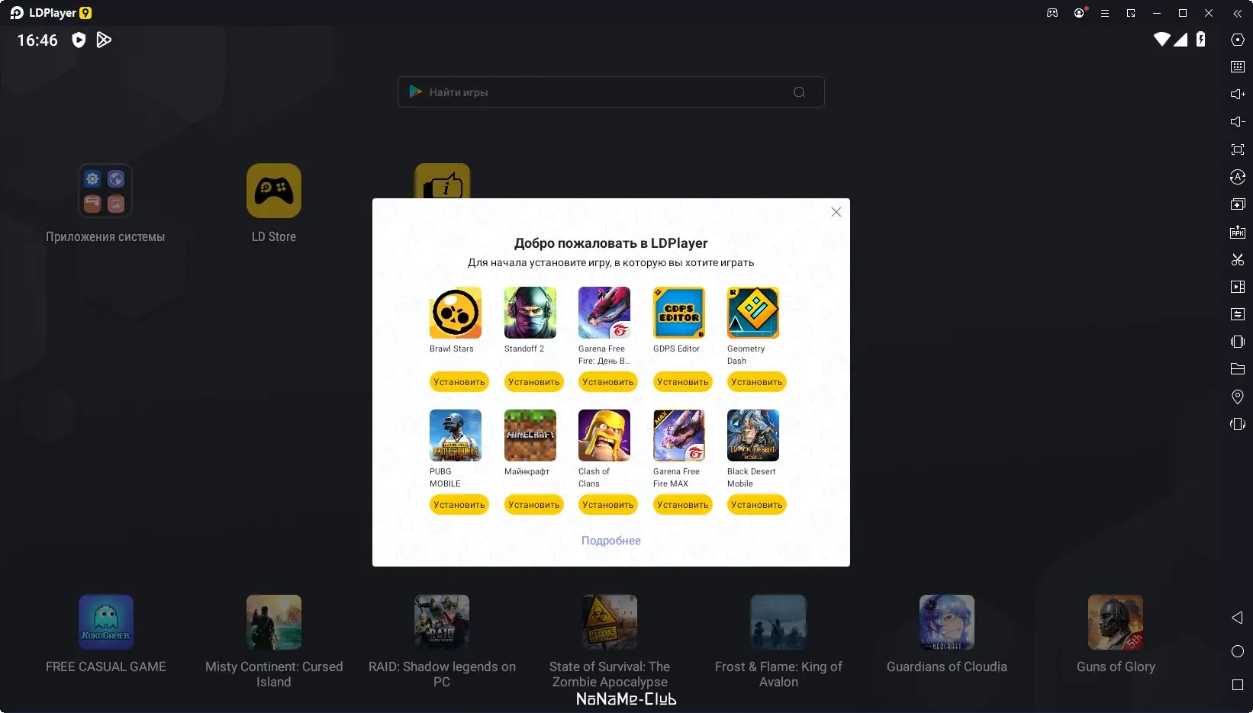Install Майнкрафт
The height and width of the screenshot is (713, 1253).
(x=533, y=505)
